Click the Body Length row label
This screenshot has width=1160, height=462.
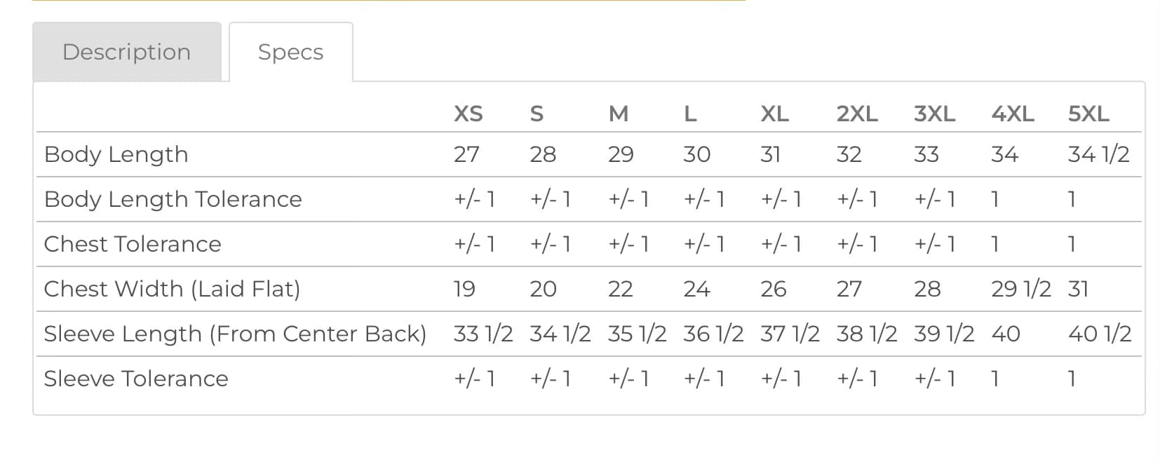coord(116,154)
